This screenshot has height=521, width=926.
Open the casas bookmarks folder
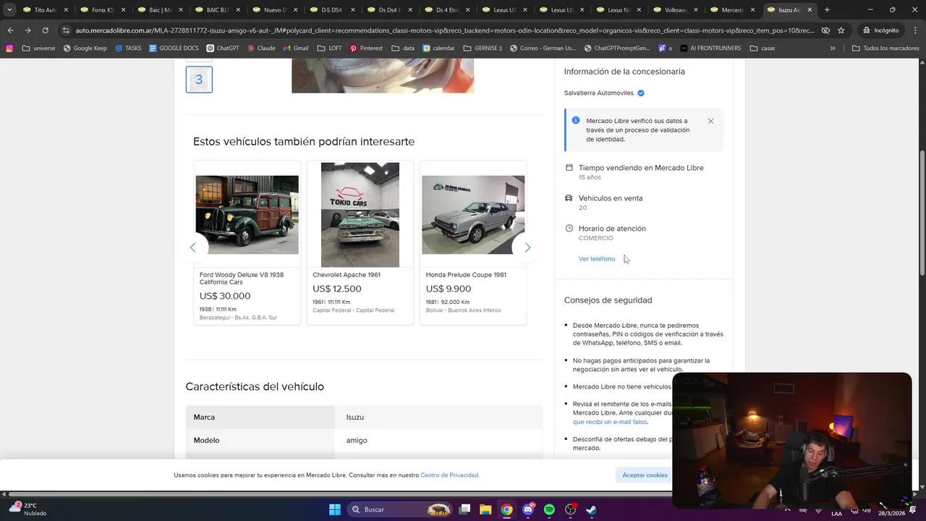coord(763,48)
